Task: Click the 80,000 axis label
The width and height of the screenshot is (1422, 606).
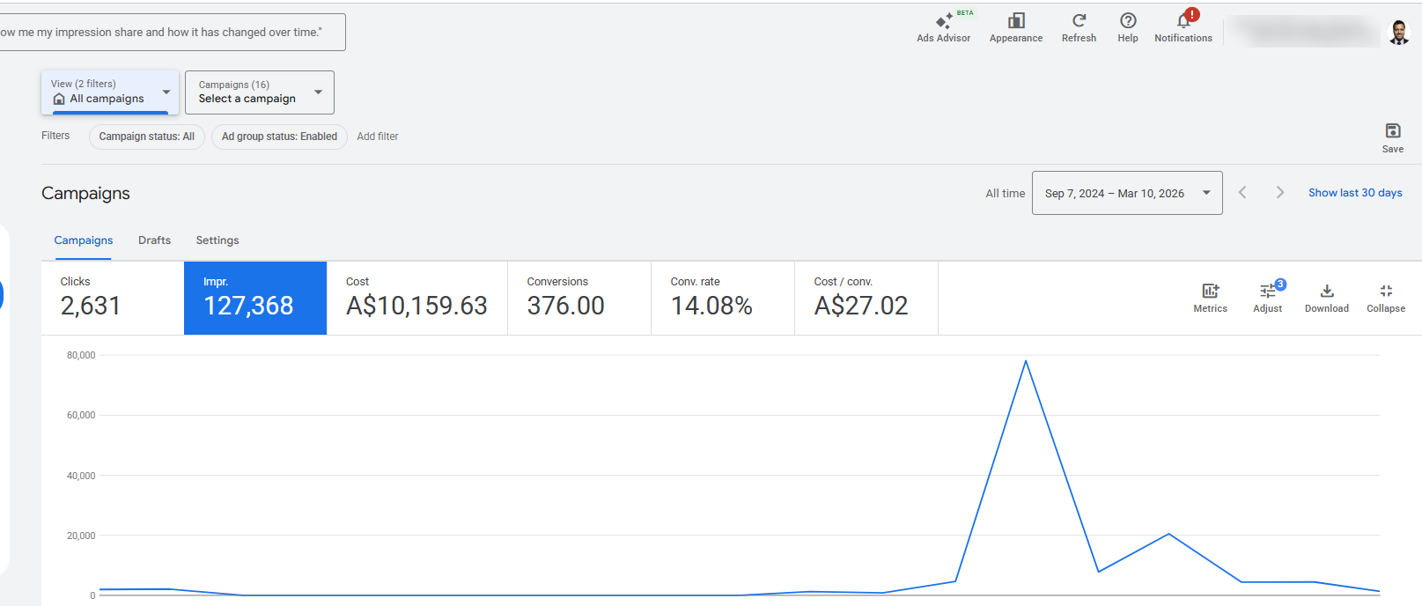Action: pos(81,355)
